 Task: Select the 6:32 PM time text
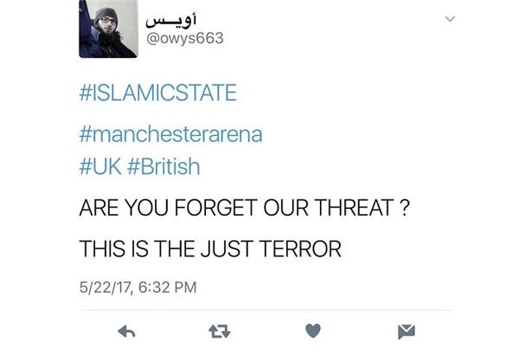(x=168, y=287)
